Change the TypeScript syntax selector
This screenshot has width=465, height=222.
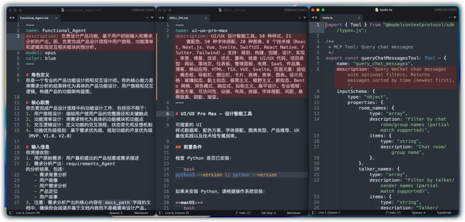(443, 213)
